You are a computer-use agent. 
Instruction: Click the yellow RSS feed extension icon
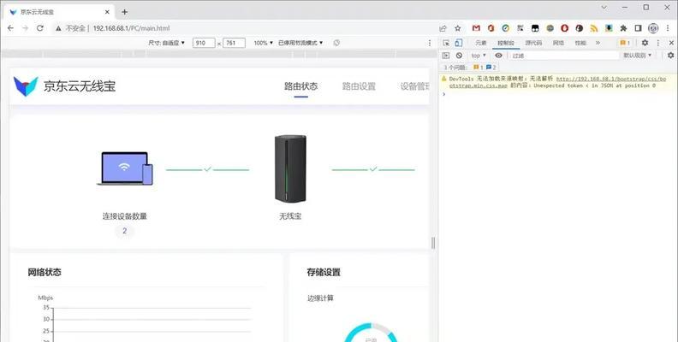[594, 28]
